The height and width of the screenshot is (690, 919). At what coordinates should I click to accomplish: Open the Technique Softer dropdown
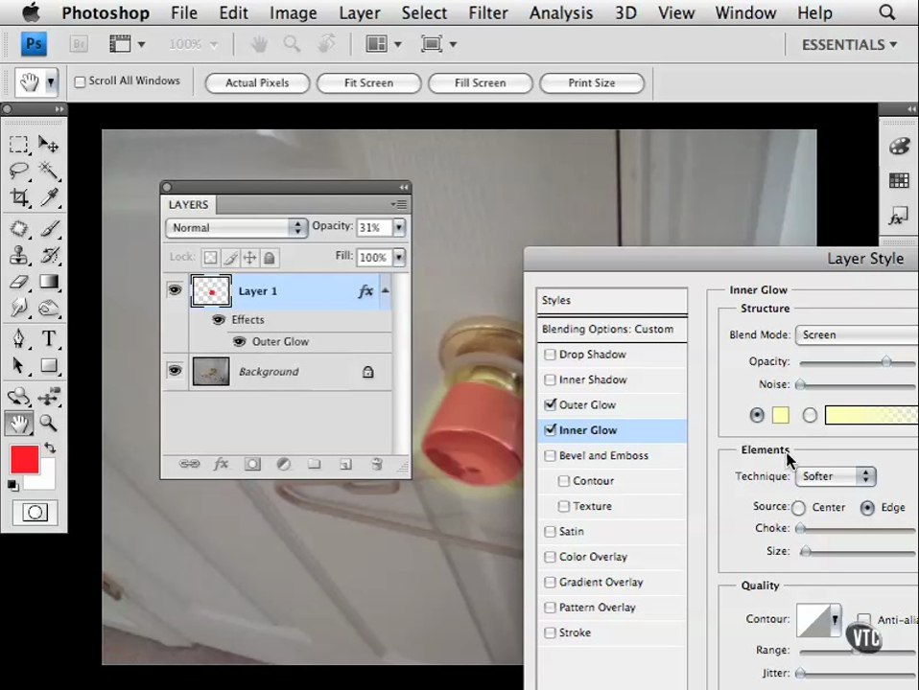click(836, 476)
